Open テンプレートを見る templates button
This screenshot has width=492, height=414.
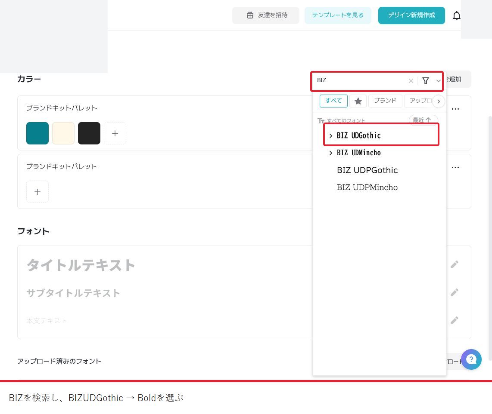pos(338,15)
